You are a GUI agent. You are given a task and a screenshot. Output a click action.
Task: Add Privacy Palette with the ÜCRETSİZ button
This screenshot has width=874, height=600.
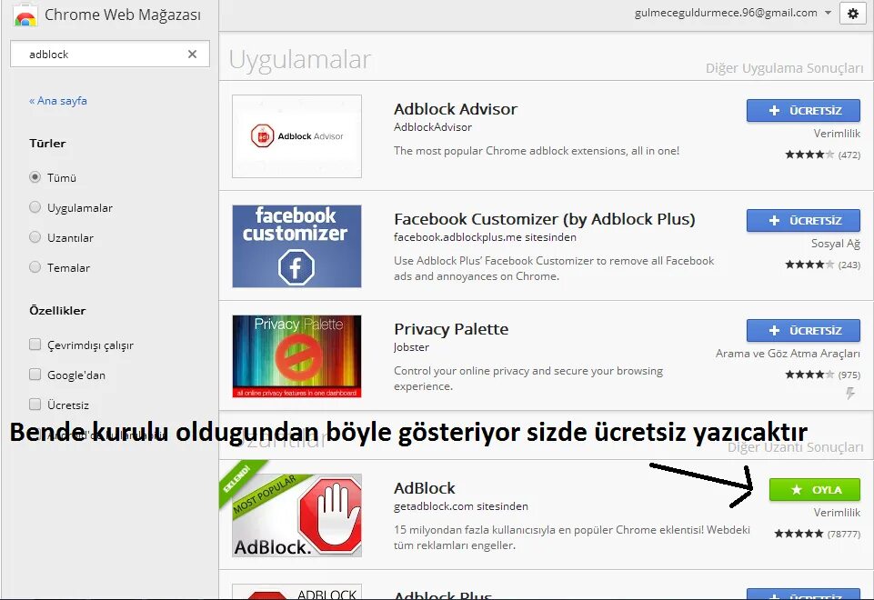803,330
